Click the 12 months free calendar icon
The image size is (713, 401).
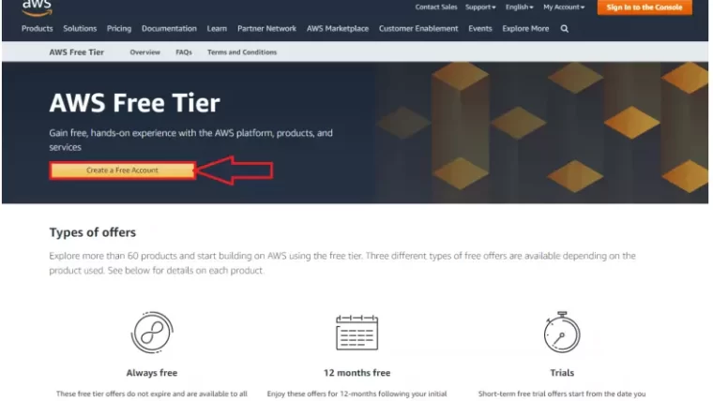[356, 333]
